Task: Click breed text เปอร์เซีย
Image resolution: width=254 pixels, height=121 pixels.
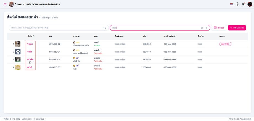Action: coord(76,61)
